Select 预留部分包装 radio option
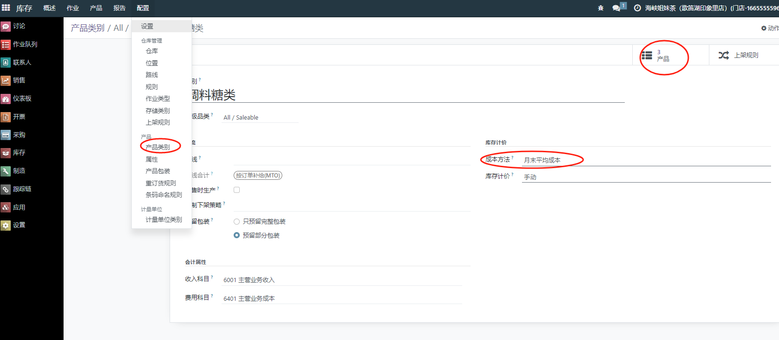 click(x=237, y=235)
